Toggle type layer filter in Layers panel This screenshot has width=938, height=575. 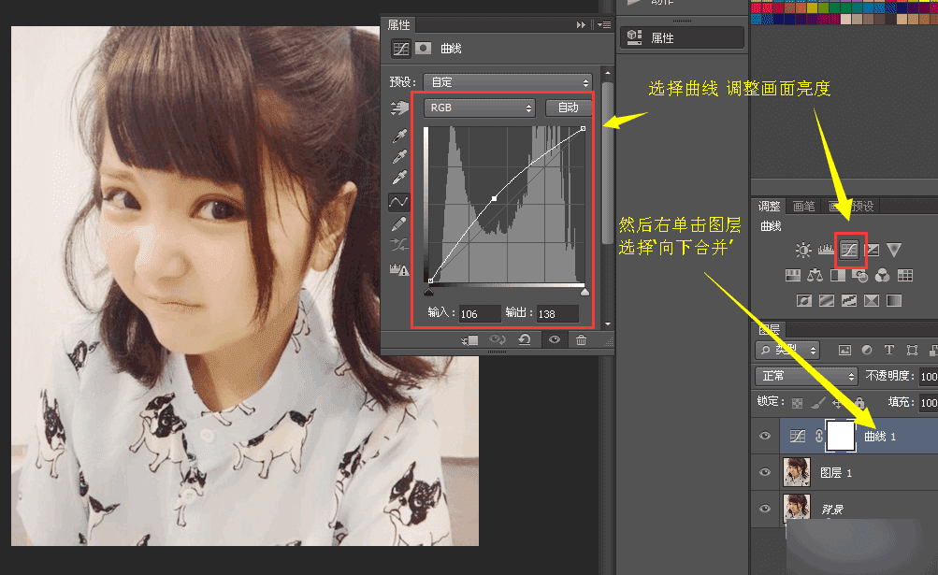[889, 350]
